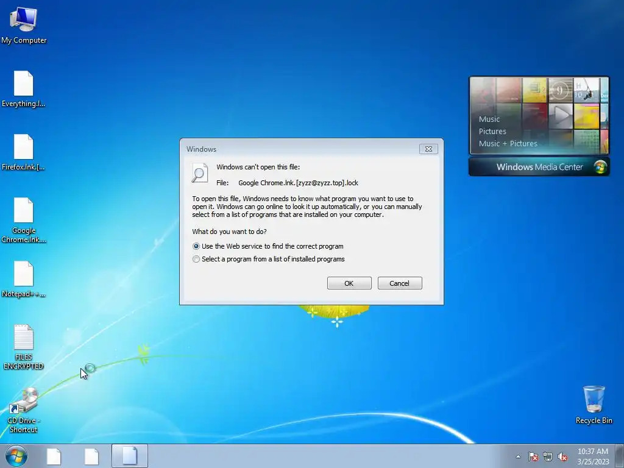
Task: Click the magnifier file icon in dialog
Action: 199,173
